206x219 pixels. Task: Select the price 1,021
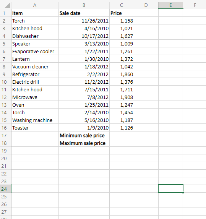122,29
